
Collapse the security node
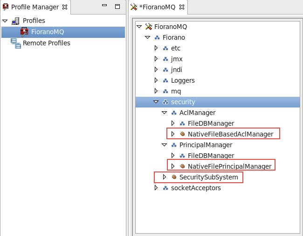point(156,102)
